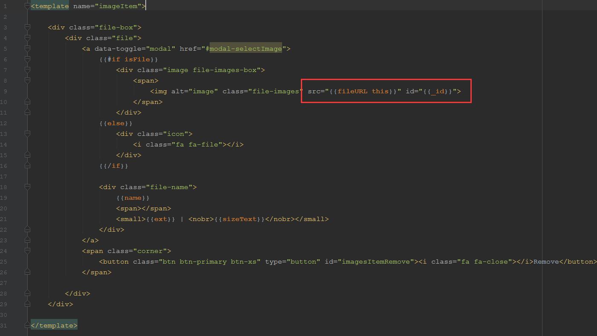The width and height of the screenshot is (597, 336).
Task: Click the empty <span></span> on line 20
Action: [x=144, y=208]
